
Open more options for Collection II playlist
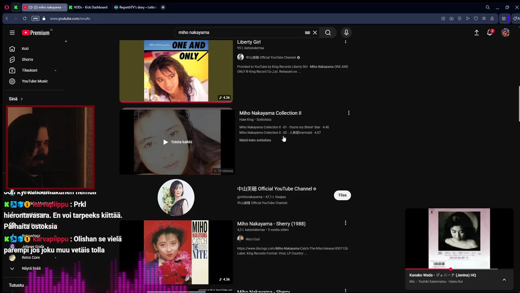click(349, 113)
